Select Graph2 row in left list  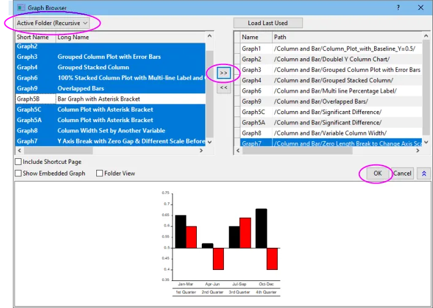[110, 47]
